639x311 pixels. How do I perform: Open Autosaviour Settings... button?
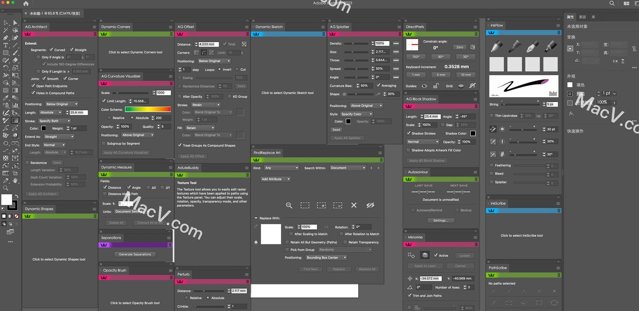441,220
